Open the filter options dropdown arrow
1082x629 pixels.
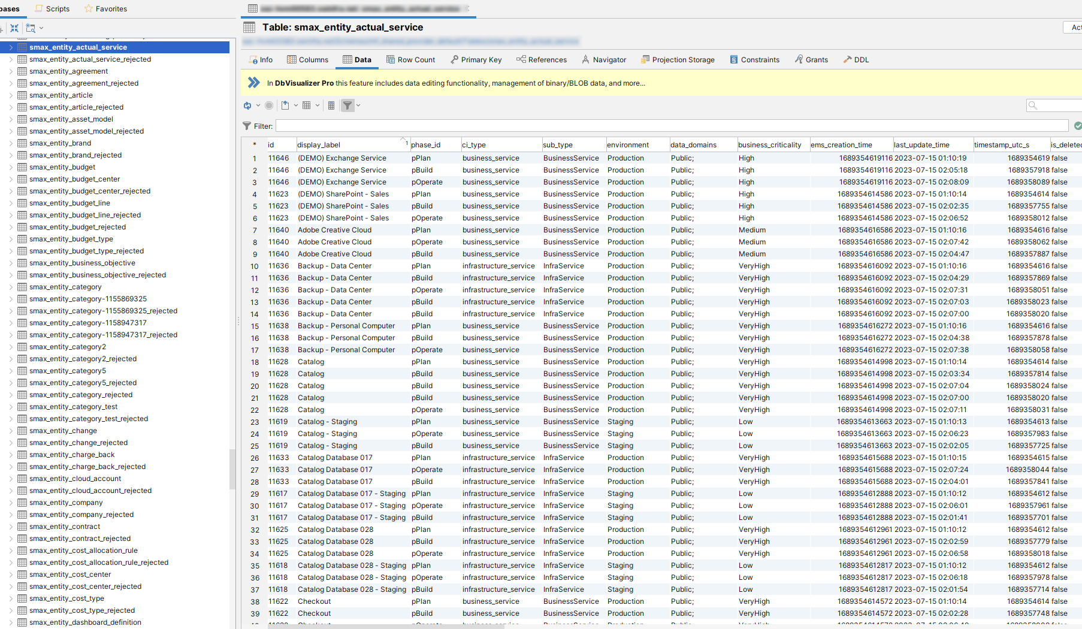[358, 105]
